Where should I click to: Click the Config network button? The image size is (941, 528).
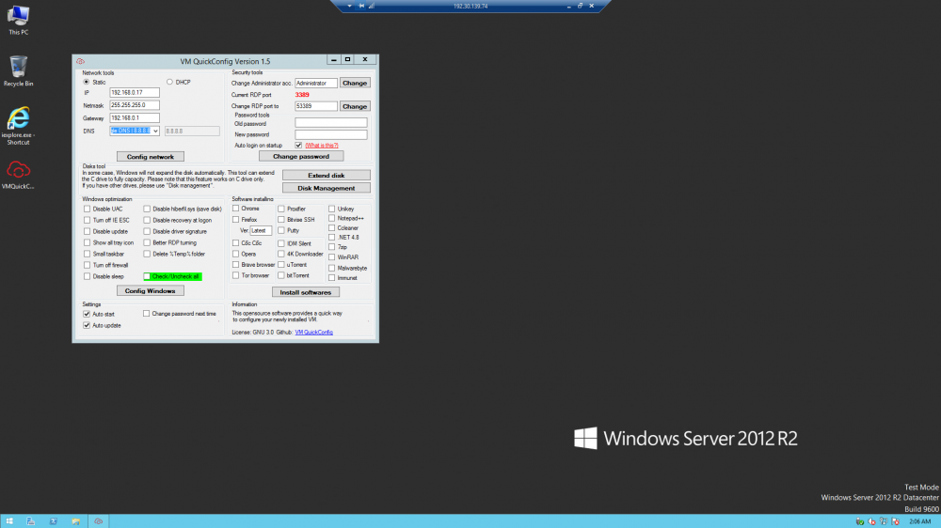(x=150, y=156)
